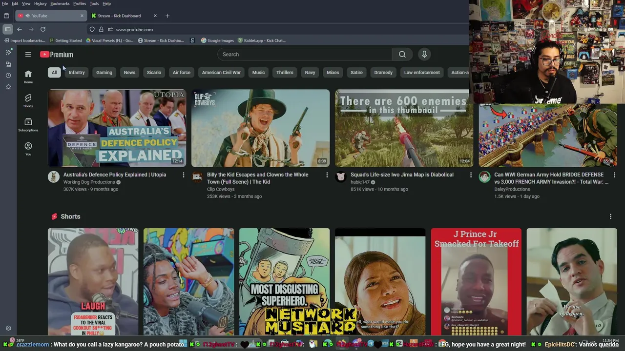Select the Infantry filter chip
Image resolution: width=625 pixels, height=351 pixels.
[77, 73]
